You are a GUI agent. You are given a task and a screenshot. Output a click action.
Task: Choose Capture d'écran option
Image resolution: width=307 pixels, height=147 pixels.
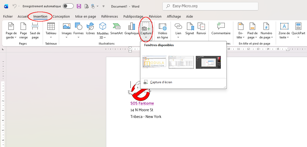[161, 82]
